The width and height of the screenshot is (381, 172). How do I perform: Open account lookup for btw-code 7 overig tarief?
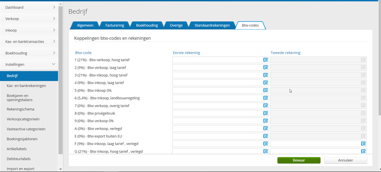pos(265,106)
